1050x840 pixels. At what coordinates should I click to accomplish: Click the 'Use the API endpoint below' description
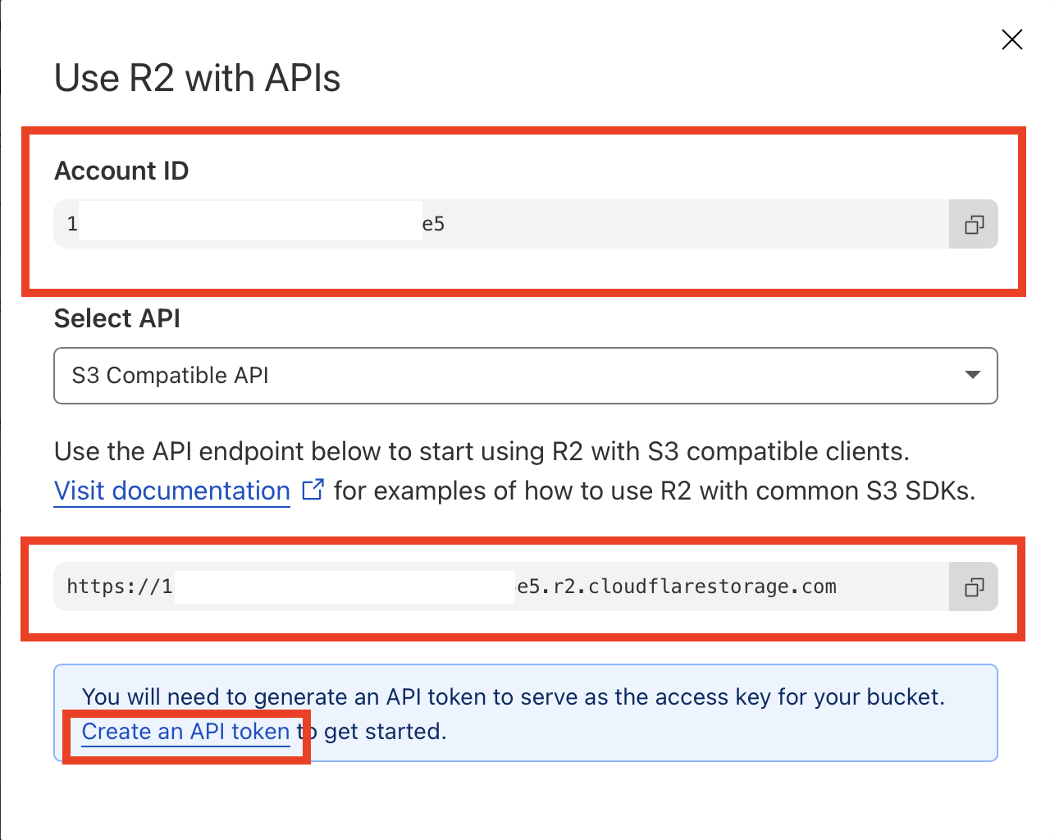482,451
